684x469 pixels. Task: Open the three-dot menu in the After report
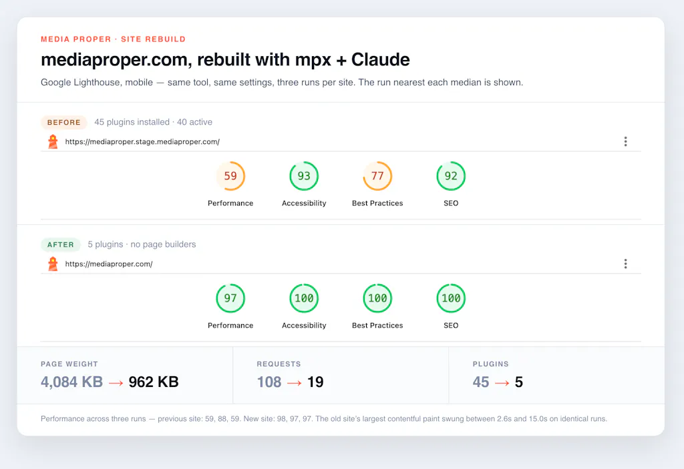pyautogui.click(x=625, y=264)
